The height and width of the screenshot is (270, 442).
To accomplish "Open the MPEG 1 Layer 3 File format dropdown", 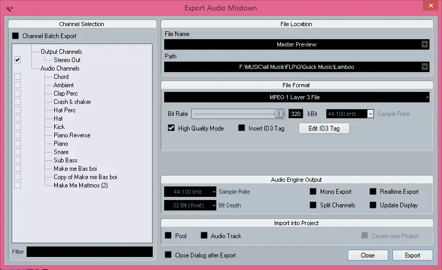I will [297, 97].
